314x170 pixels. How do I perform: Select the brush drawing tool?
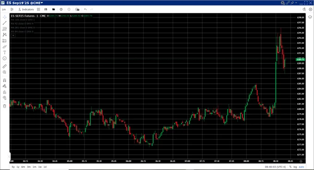[5, 47]
